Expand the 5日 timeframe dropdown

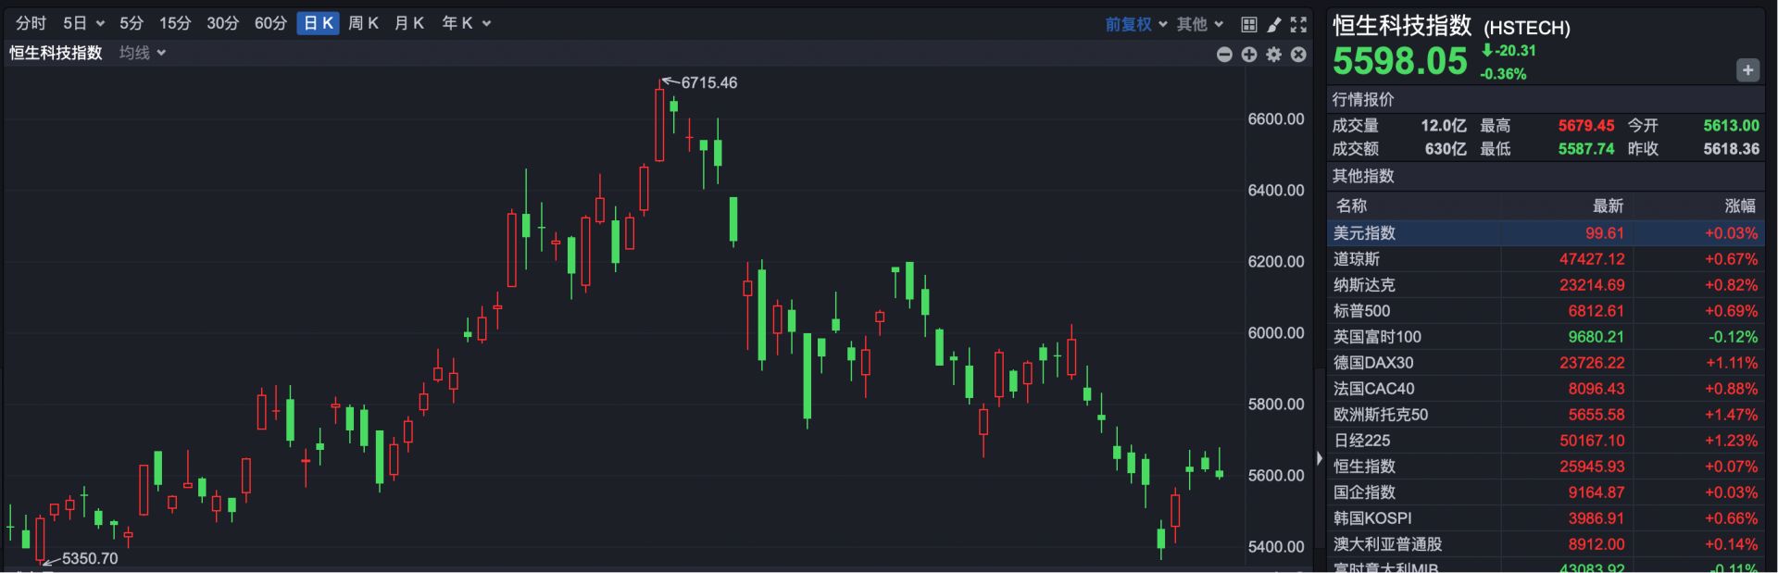(83, 23)
